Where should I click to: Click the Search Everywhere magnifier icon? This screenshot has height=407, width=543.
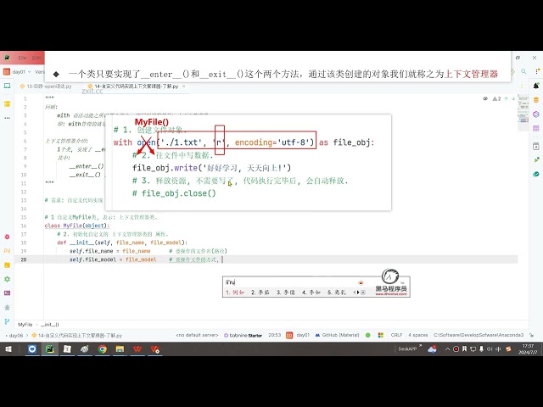click(523, 71)
